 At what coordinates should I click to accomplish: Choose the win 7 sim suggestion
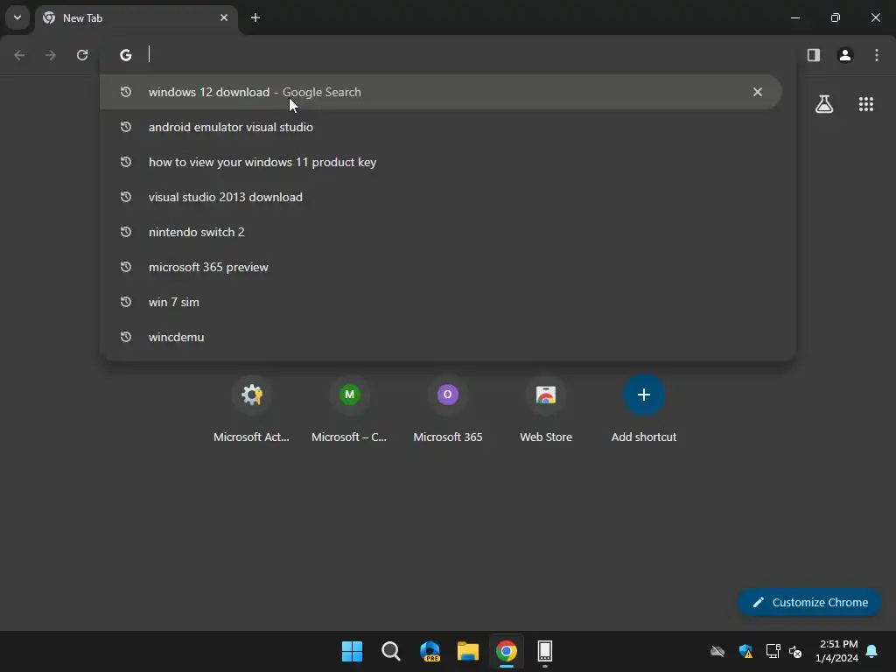(x=441, y=302)
